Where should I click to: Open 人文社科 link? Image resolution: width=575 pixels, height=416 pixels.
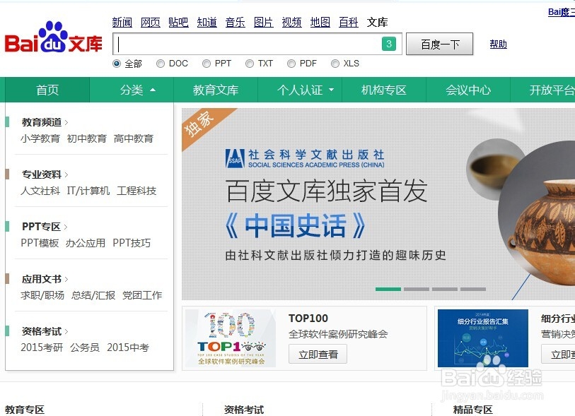point(40,191)
